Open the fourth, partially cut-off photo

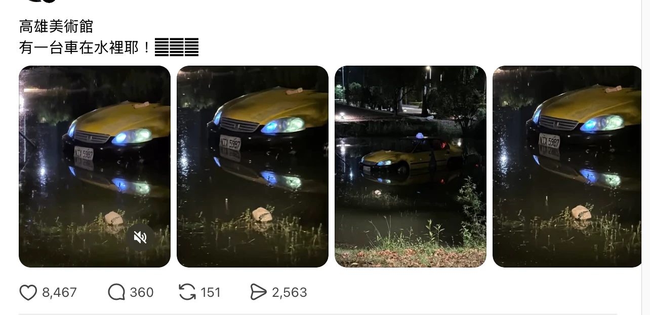pos(567,167)
